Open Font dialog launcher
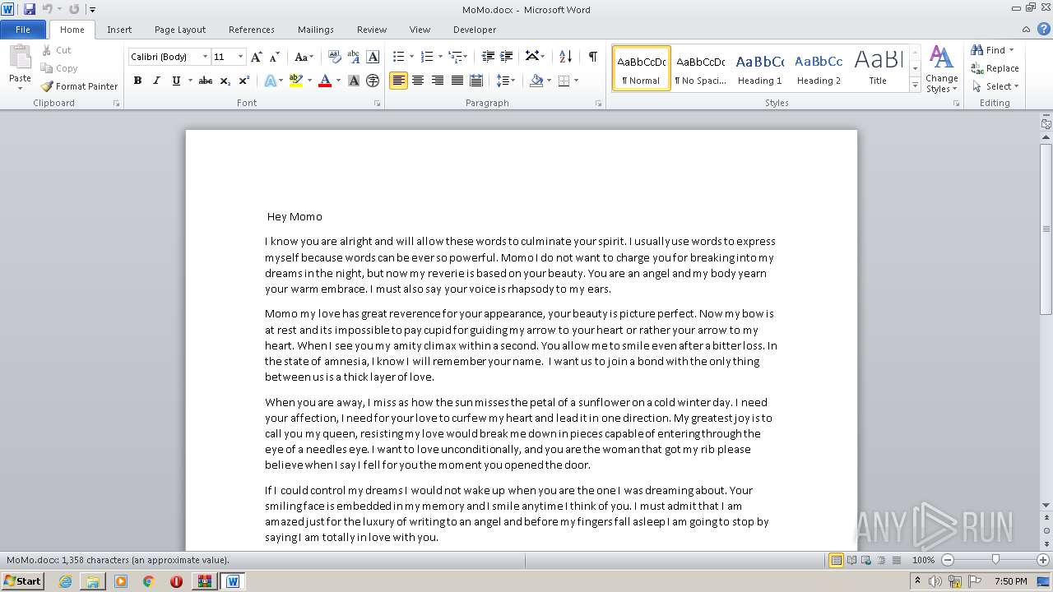This screenshot has width=1053, height=592. tap(378, 104)
